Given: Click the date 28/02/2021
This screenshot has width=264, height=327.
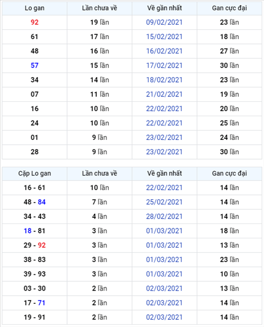Looking at the screenshot, I should (164, 216).
